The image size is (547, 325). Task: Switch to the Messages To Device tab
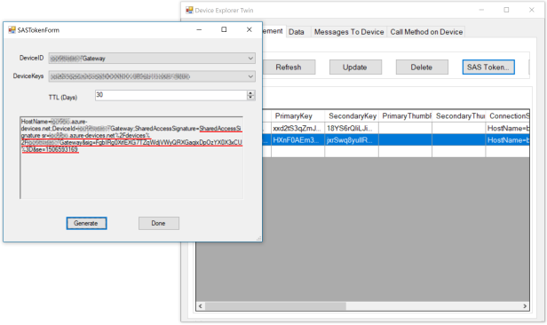click(349, 32)
